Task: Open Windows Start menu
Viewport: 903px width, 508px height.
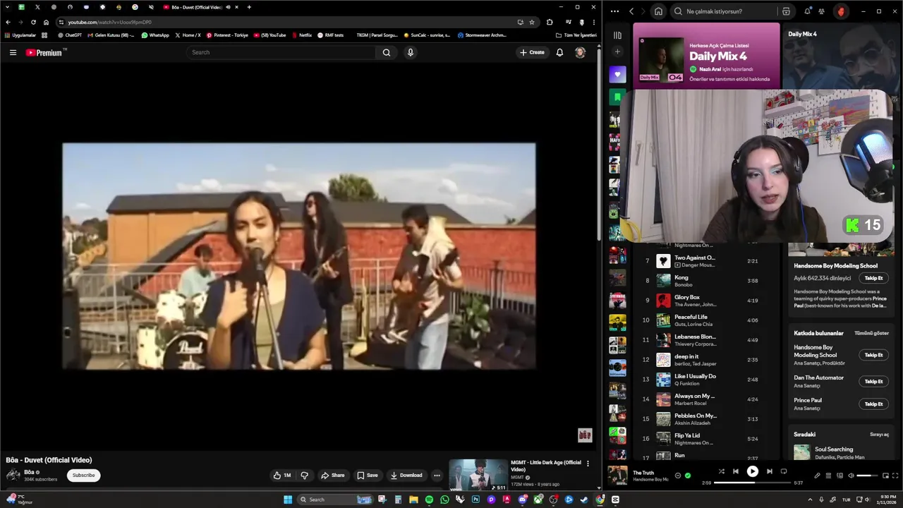Action: pos(288,500)
